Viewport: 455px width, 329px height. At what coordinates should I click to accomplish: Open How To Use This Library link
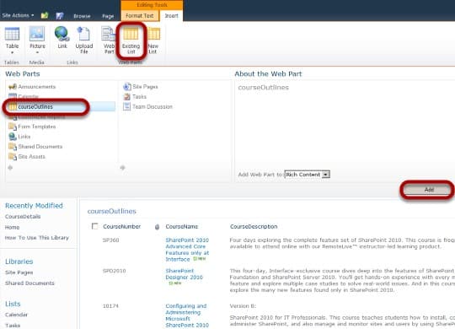(37, 238)
